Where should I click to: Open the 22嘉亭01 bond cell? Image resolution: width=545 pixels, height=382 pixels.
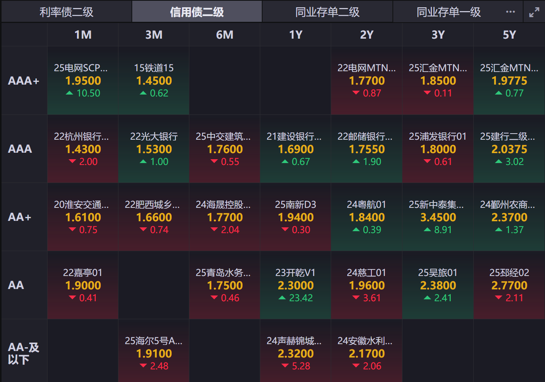[x=83, y=285]
